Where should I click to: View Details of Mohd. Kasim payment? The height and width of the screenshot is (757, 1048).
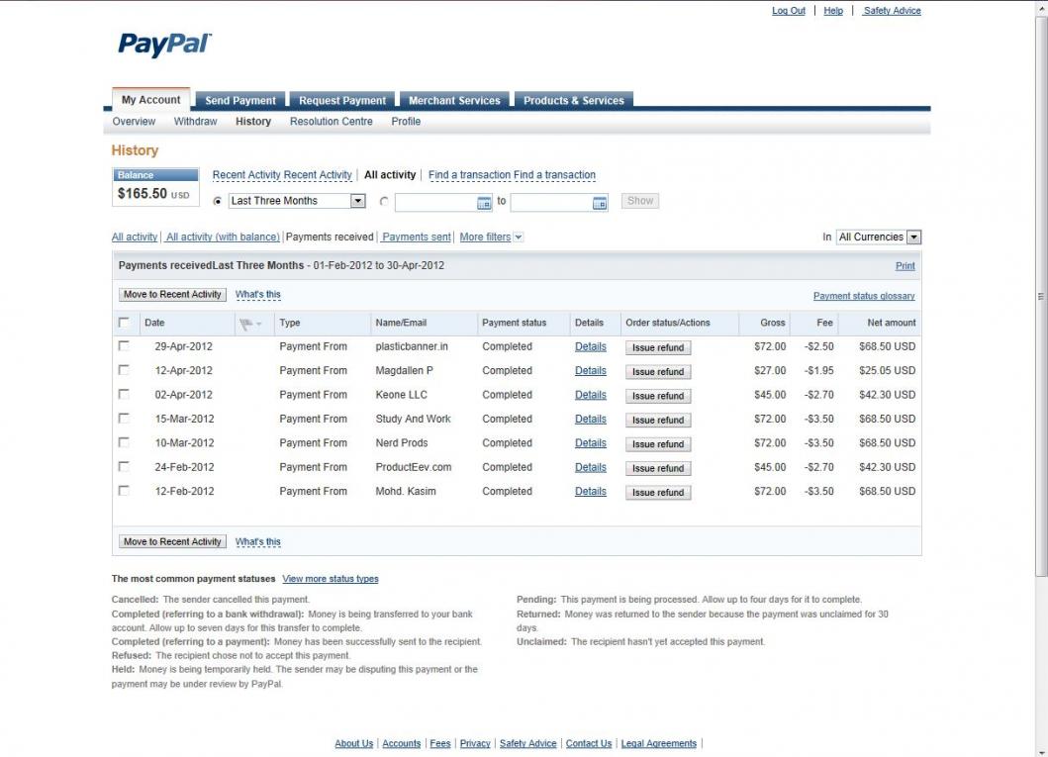pyautogui.click(x=591, y=491)
